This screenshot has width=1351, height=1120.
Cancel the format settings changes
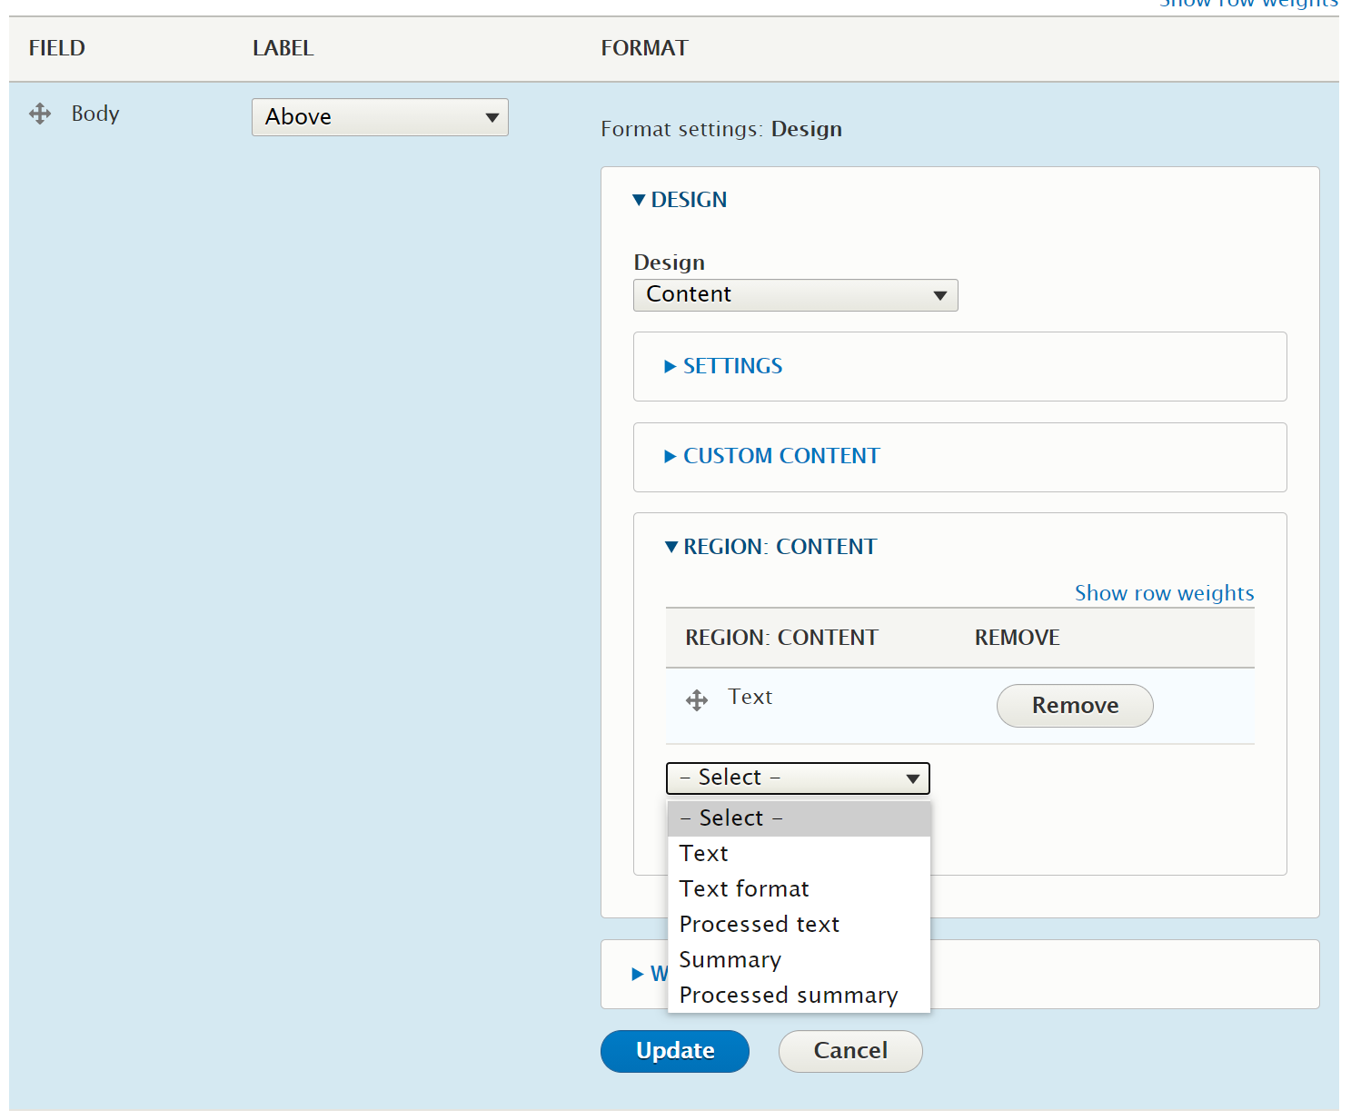click(850, 1051)
